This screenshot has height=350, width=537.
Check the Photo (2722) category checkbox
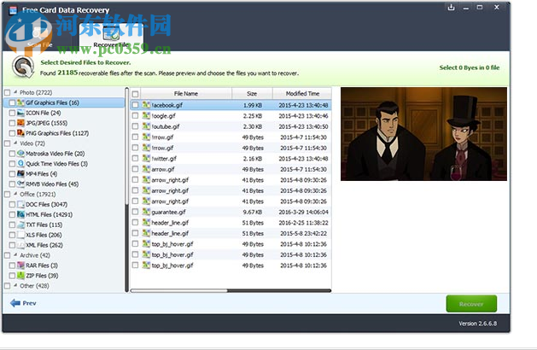(7, 92)
